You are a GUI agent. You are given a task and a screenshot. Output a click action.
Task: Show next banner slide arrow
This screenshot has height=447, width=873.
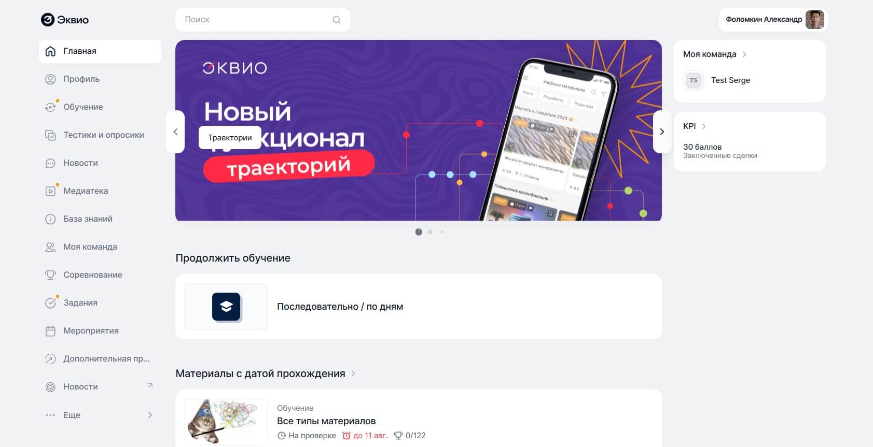[662, 132]
